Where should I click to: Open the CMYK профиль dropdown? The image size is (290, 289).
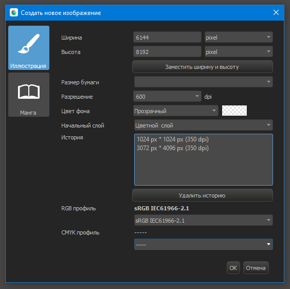coord(204,244)
